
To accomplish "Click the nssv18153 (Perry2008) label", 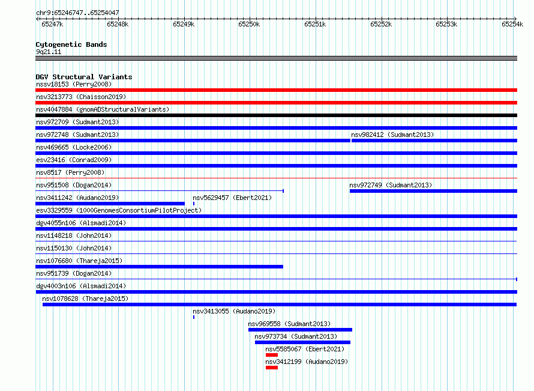I will click(x=74, y=84).
